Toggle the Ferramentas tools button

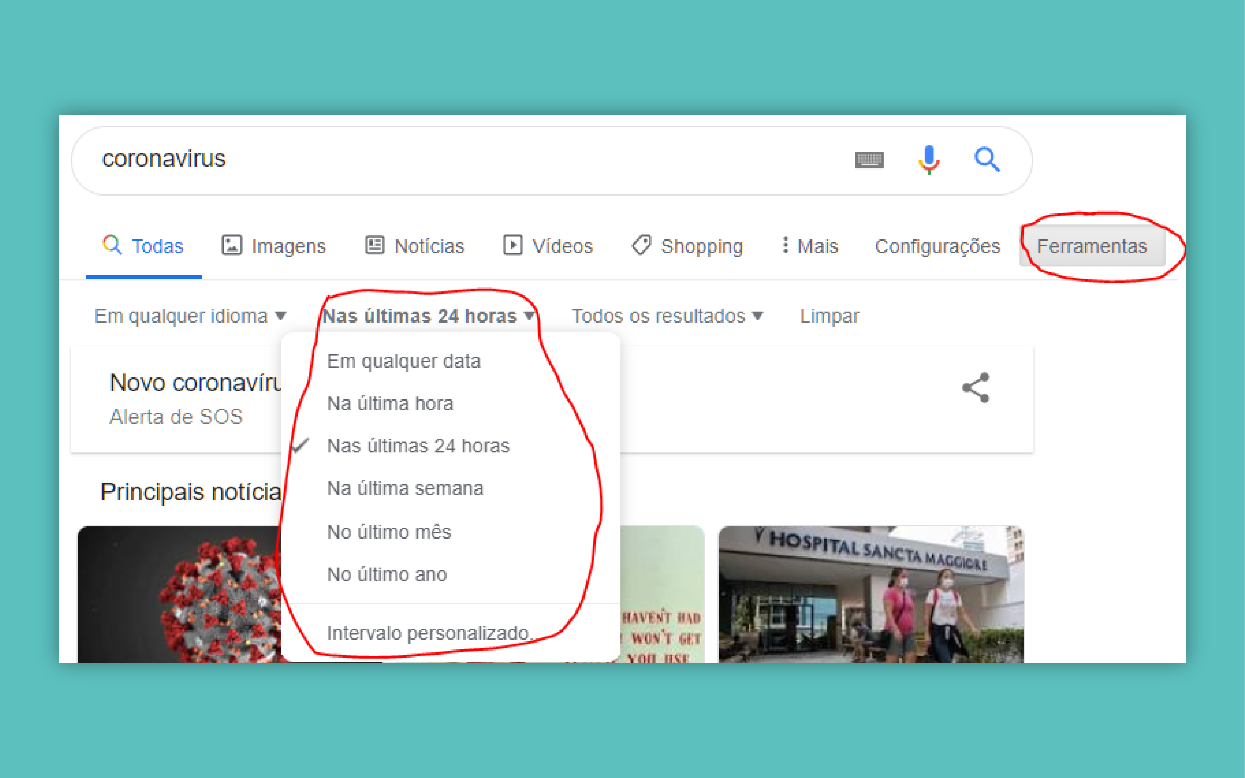pyautogui.click(x=1092, y=246)
